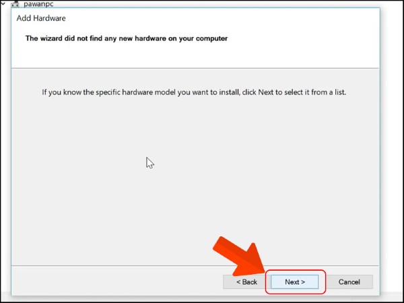
Task: Click the separator line above the wizard buttons
Action: 135,266
